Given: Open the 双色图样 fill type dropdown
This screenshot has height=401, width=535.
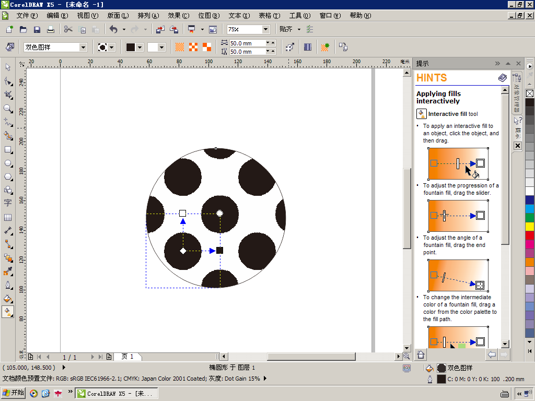Looking at the screenshot, I should coord(83,48).
